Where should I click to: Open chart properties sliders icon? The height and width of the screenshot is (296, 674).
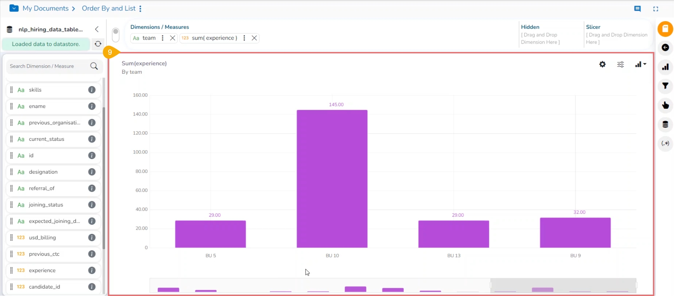click(621, 65)
